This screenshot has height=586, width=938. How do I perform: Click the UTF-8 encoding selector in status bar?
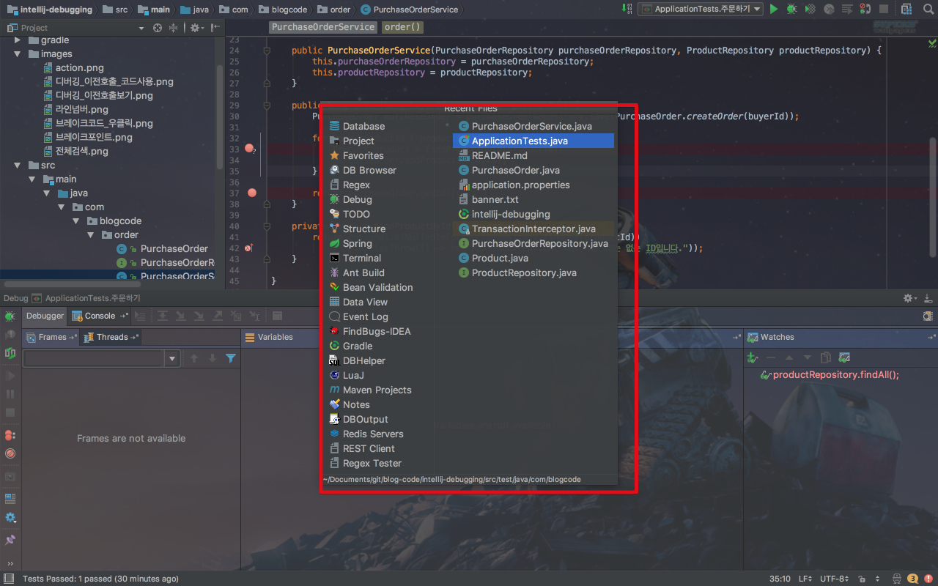point(835,579)
